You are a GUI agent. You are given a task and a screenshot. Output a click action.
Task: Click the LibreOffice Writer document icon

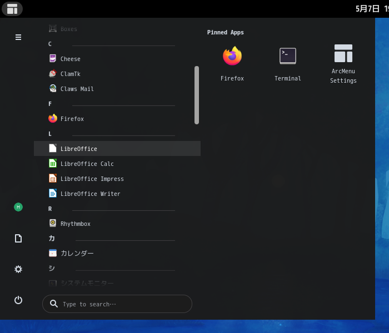(x=53, y=193)
